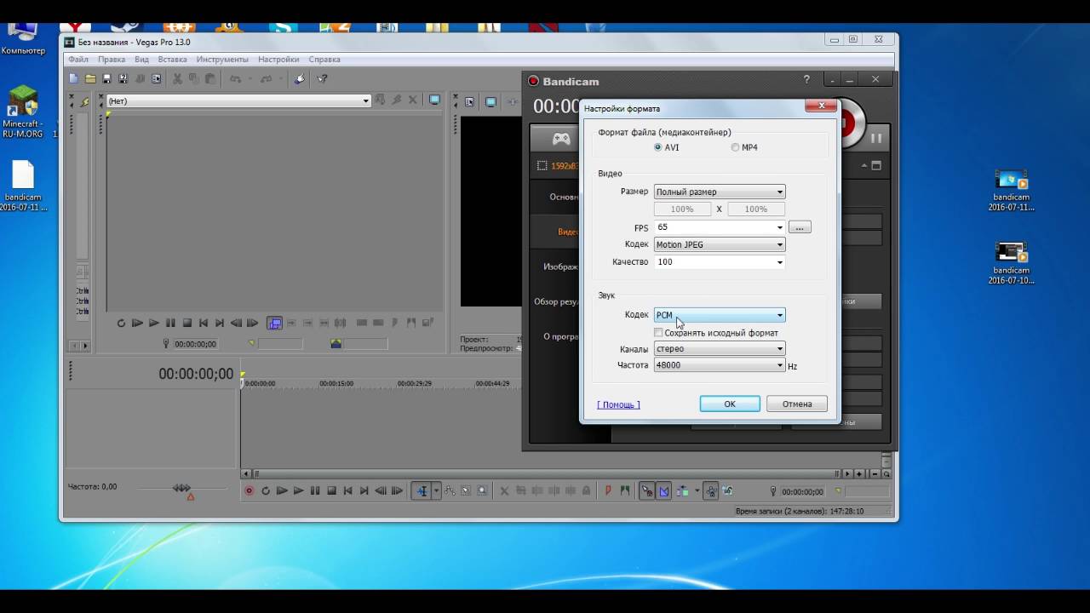The image size is (1090, 613).
Task: Click the FPS ellipsis button
Action: (800, 227)
